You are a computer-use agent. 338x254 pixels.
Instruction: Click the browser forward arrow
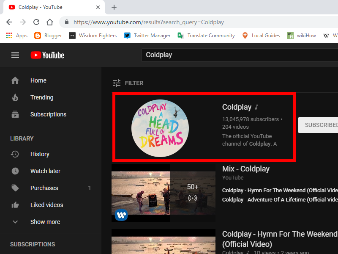point(23,22)
